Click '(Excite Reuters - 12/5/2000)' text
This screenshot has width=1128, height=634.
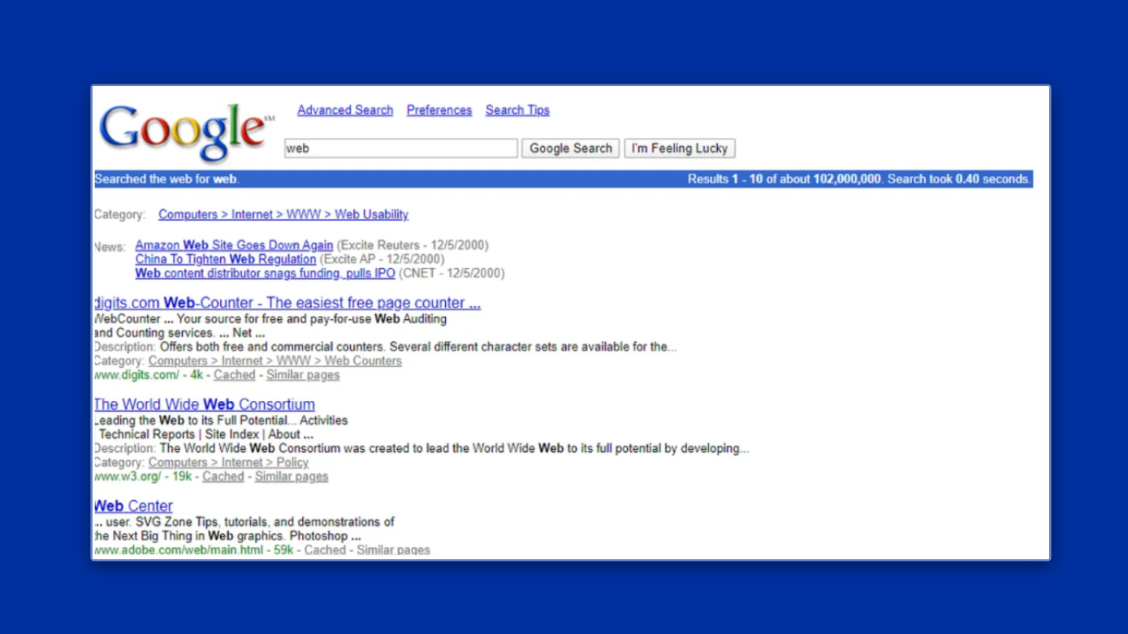pyautogui.click(x=413, y=245)
